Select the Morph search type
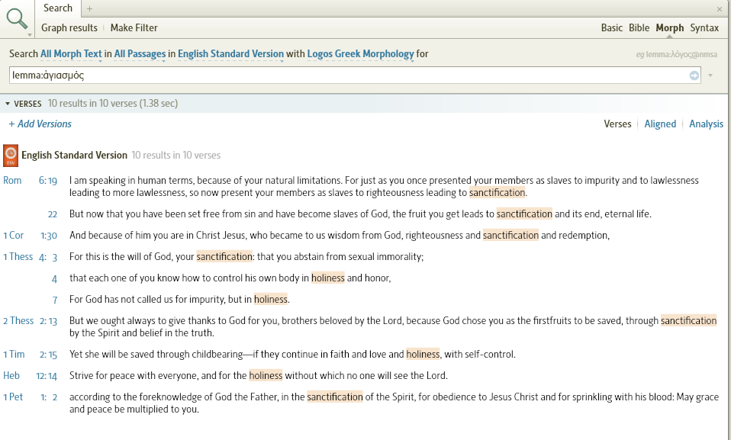731x440 pixels. 669,28
